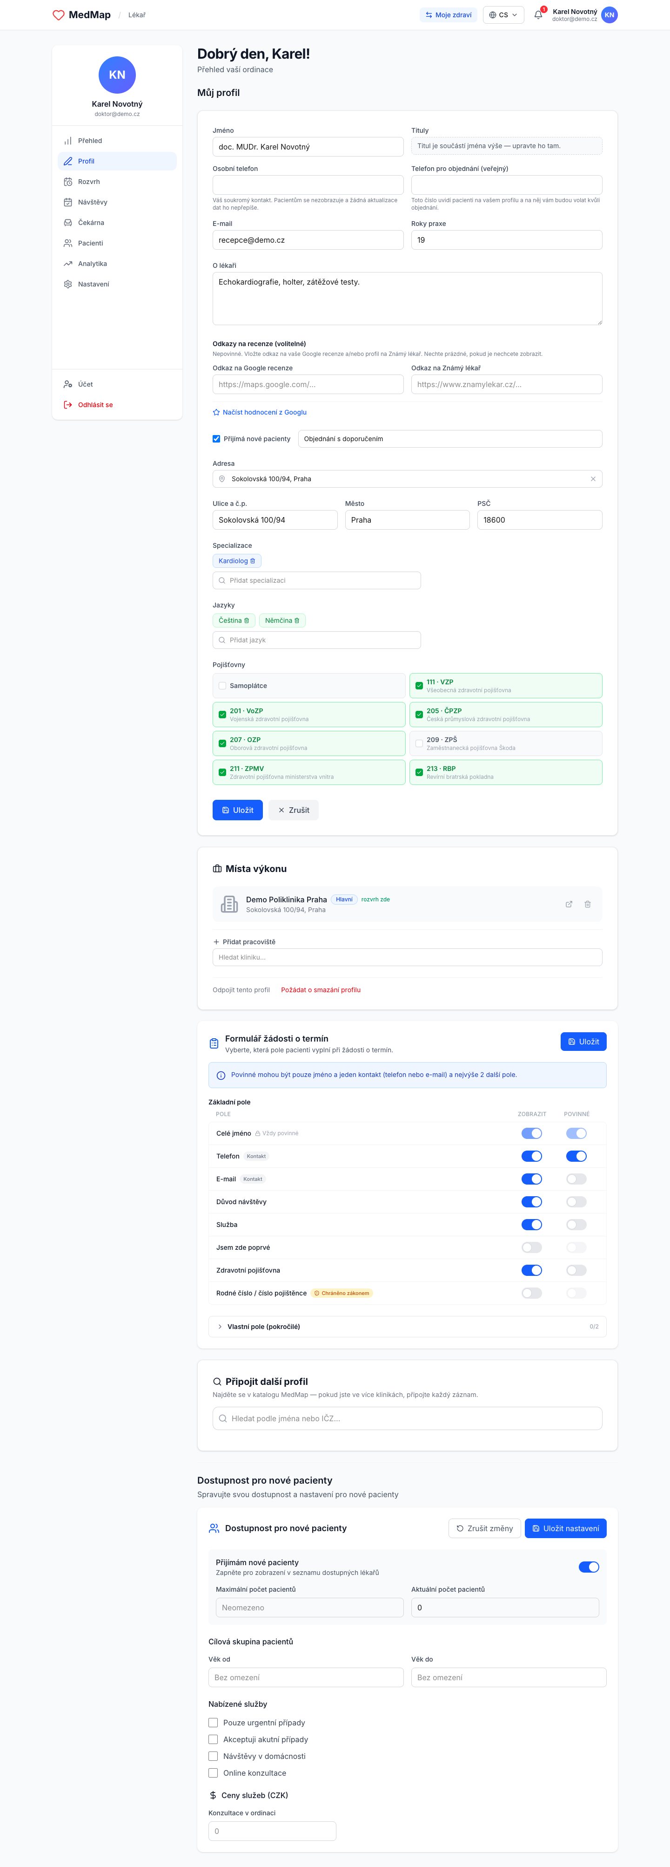Click the MedMap heart logo icon
Viewport: 670px width, 1867px height.
coord(59,15)
